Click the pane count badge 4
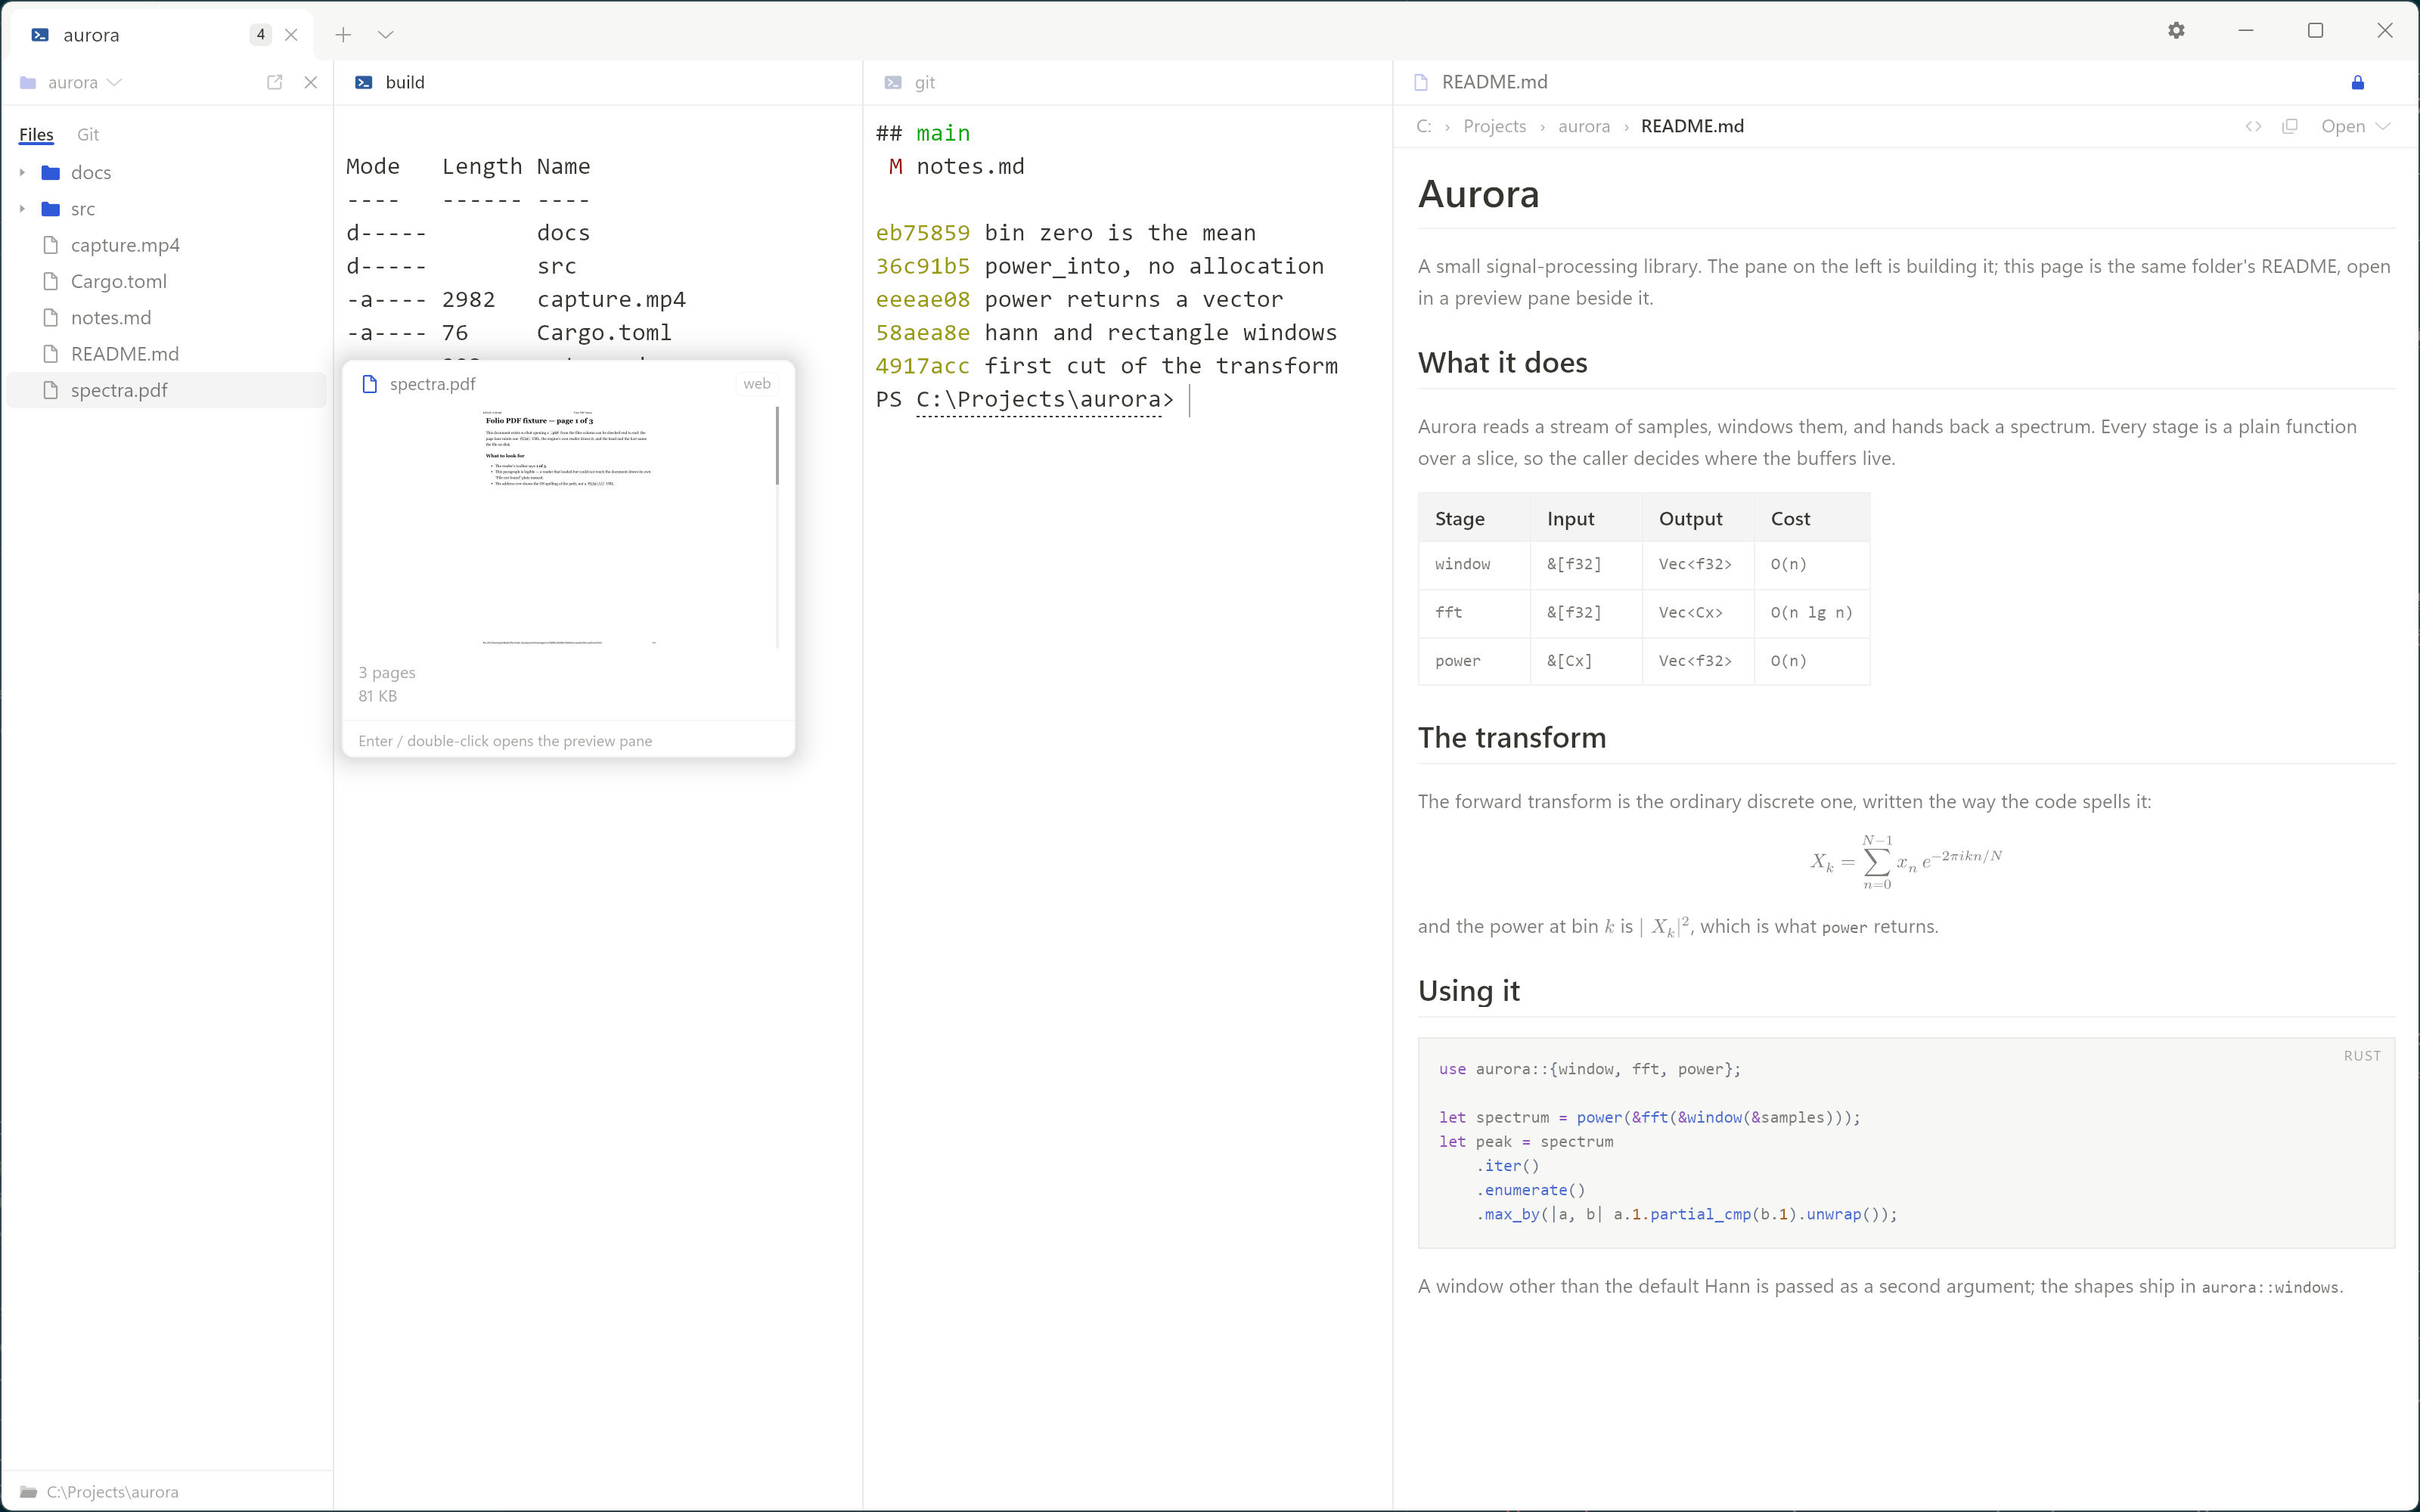The image size is (2420, 1512). point(260,35)
